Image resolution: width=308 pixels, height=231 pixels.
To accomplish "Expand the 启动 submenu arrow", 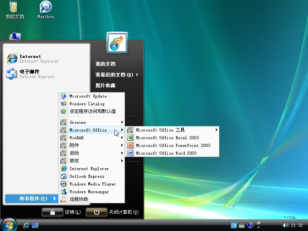I will pos(122,153).
